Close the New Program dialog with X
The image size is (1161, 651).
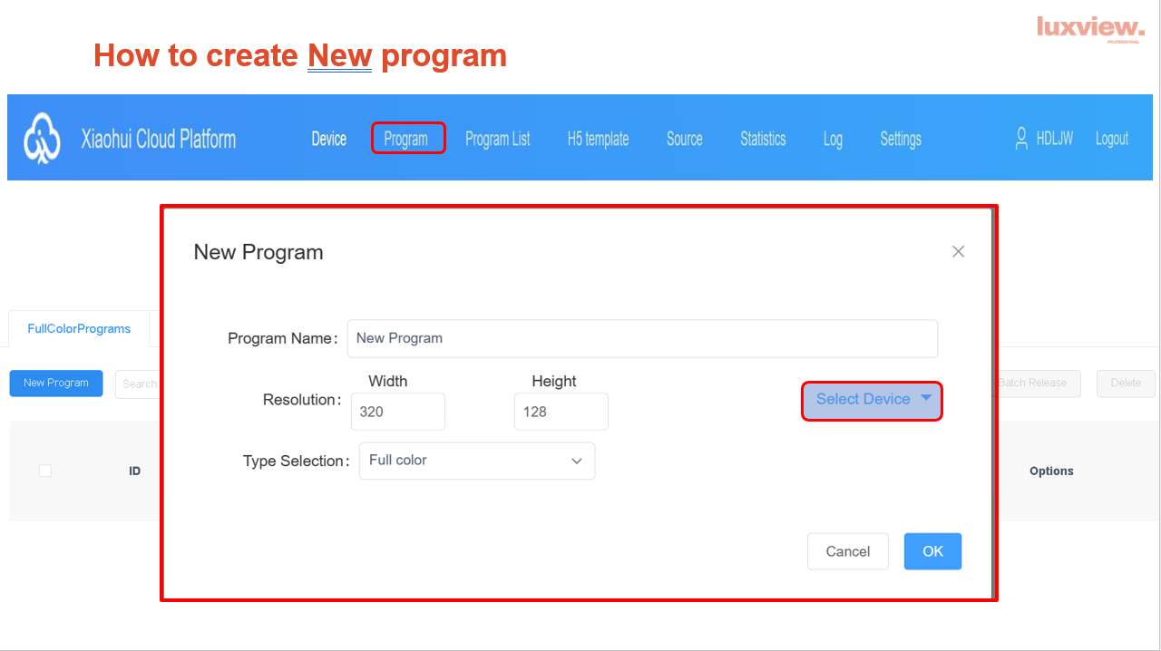click(x=958, y=252)
